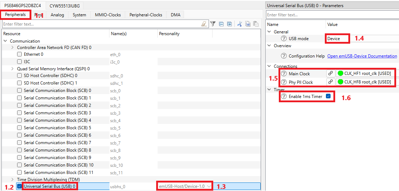Clear the resource filter with eraser icon
The image size is (399, 191).
[204, 24]
